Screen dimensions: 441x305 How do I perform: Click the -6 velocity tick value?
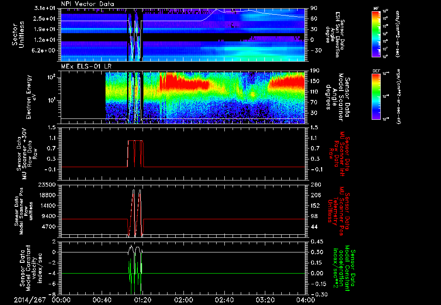point(52,284)
